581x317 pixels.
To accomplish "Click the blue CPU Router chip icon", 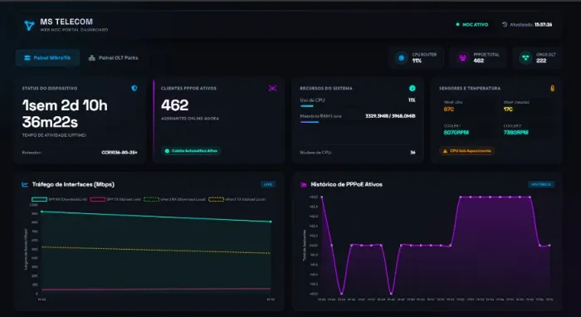I will [x=401, y=58].
